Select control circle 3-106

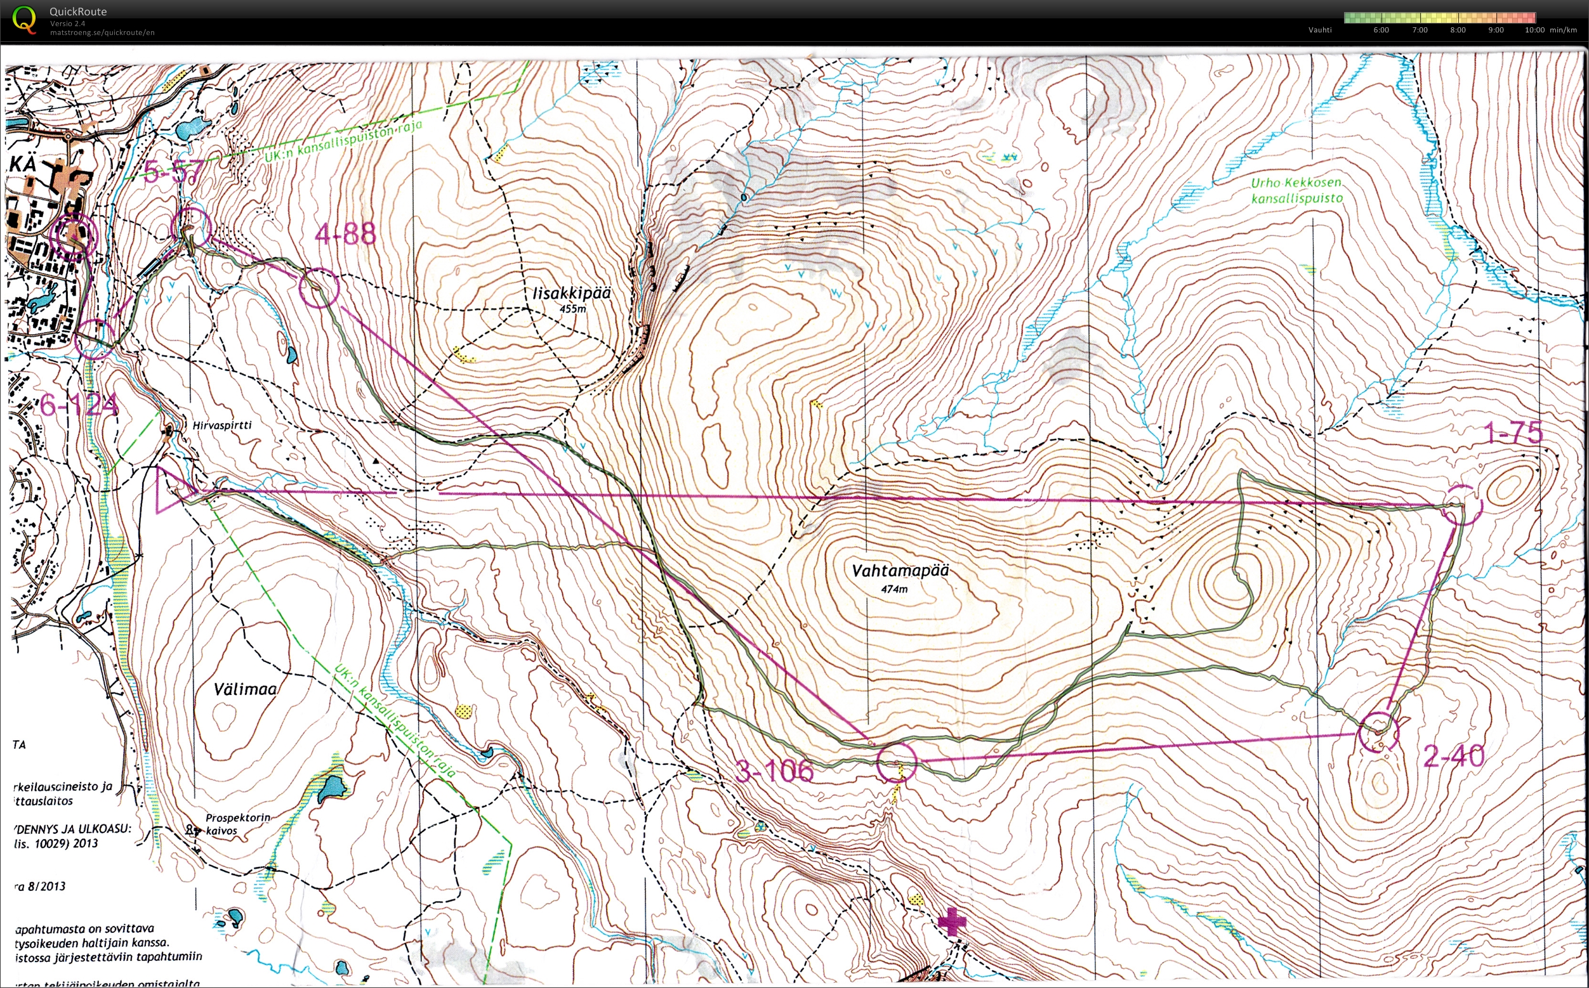point(897,762)
